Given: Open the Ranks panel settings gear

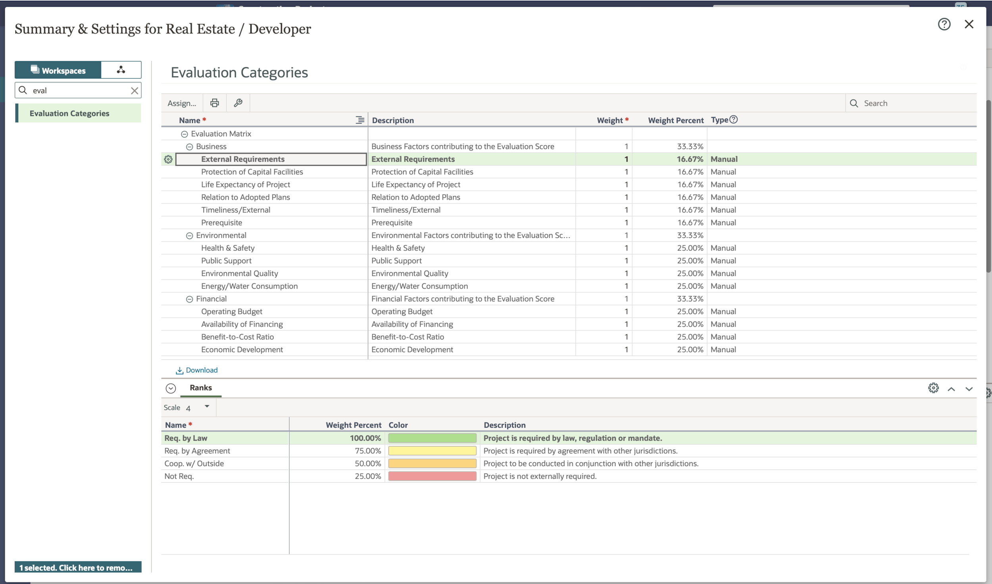Looking at the screenshot, I should click(x=933, y=388).
